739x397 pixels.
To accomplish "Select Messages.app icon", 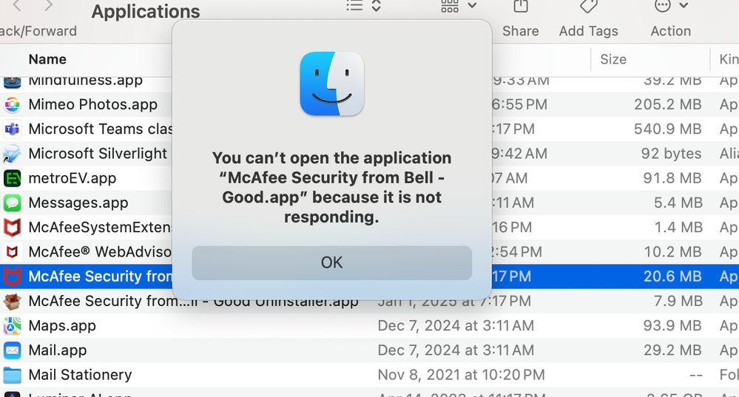I will click(x=13, y=203).
